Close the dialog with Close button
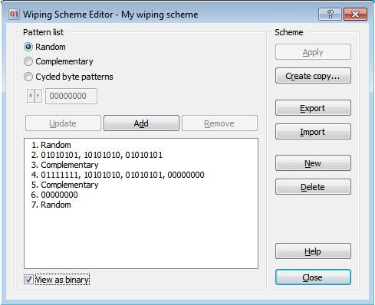 313,277
